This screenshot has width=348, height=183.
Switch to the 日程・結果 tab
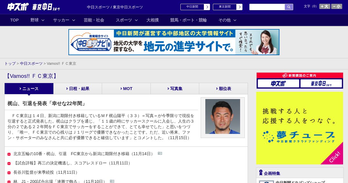point(78,89)
